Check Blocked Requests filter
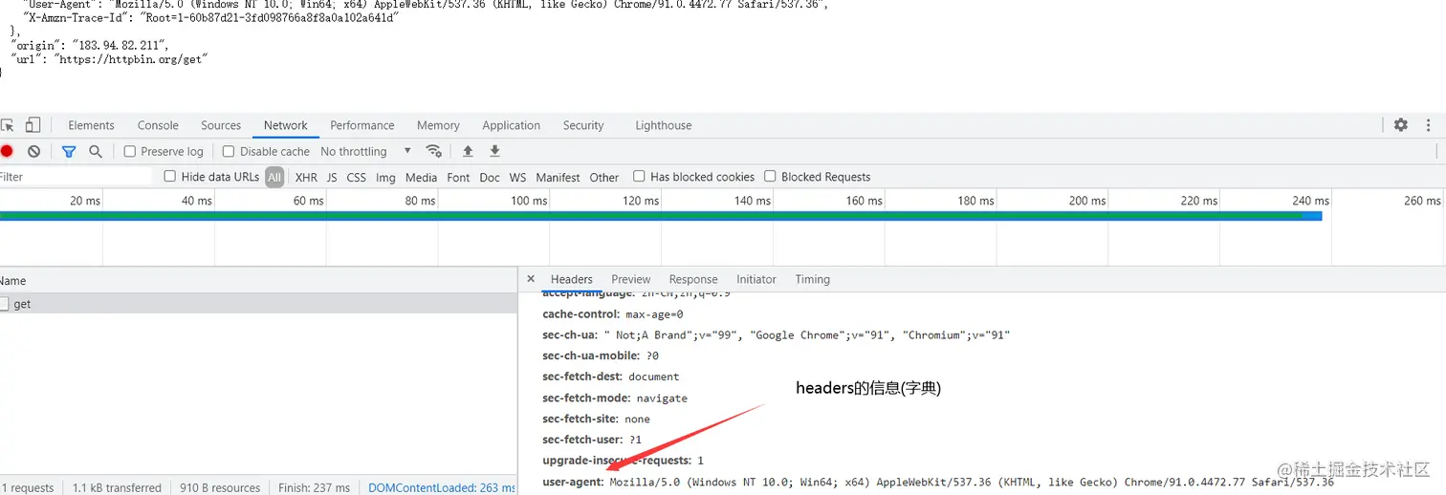1446x495 pixels. click(770, 176)
